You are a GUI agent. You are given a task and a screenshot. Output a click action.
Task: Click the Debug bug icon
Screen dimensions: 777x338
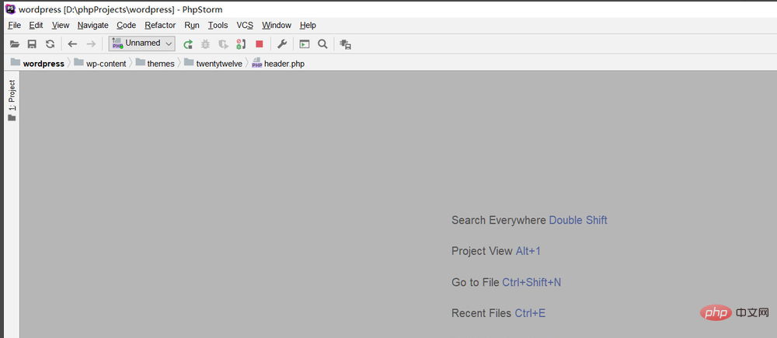[205, 44]
